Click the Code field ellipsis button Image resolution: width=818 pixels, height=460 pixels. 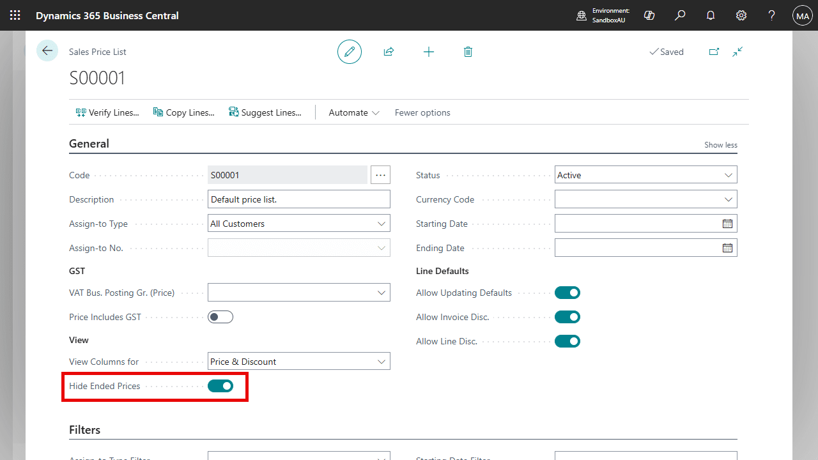(x=381, y=175)
